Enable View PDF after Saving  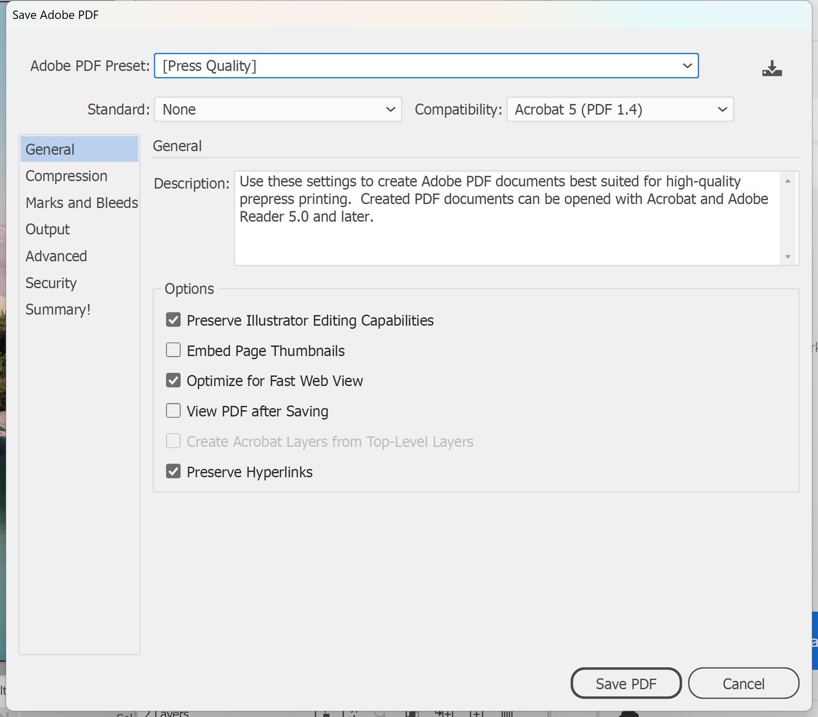pos(173,411)
